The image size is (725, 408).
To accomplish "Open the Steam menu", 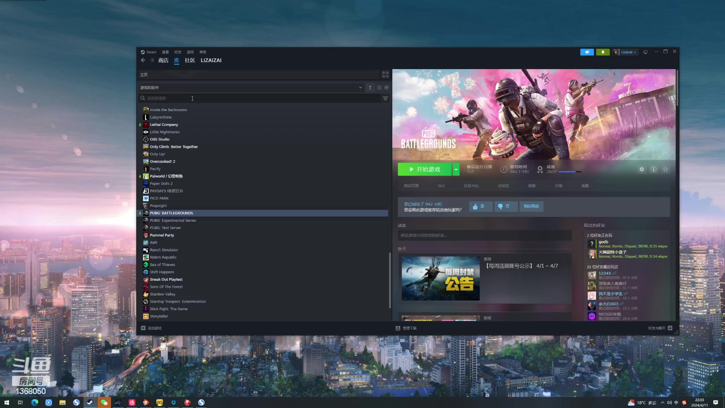I will pos(148,52).
